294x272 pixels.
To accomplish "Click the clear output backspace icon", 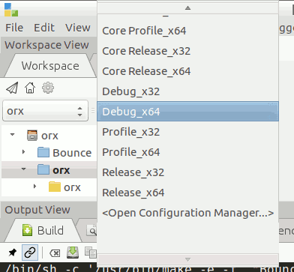I will click(x=55, y=253).
